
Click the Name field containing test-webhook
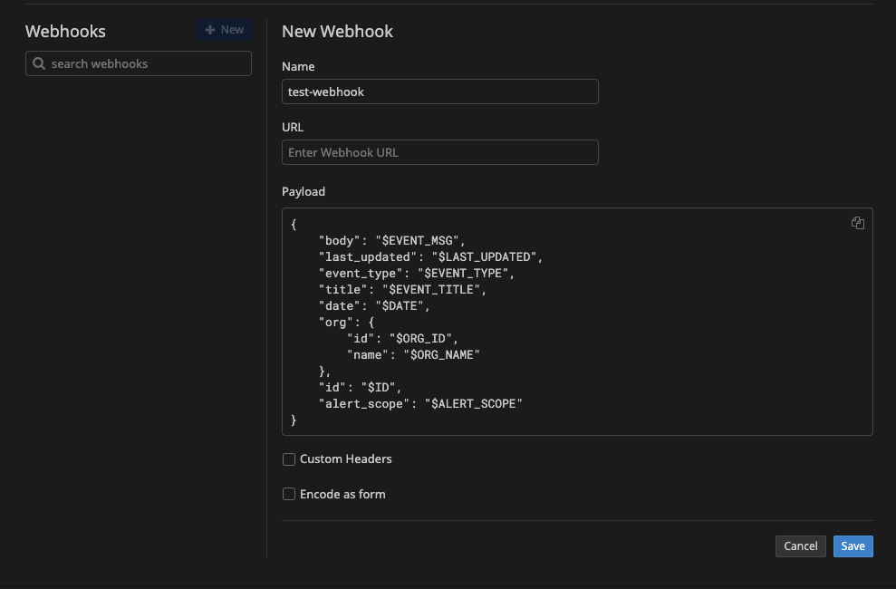(440, 92)
